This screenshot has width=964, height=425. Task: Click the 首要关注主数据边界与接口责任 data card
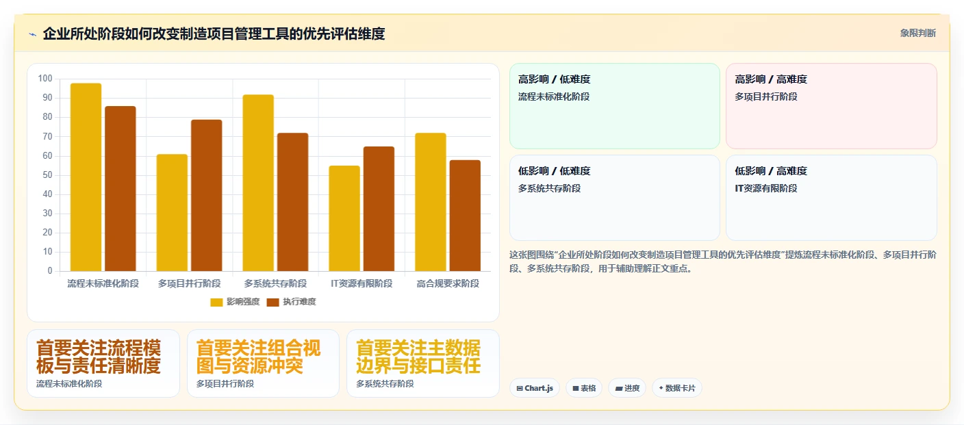[423, 363]
